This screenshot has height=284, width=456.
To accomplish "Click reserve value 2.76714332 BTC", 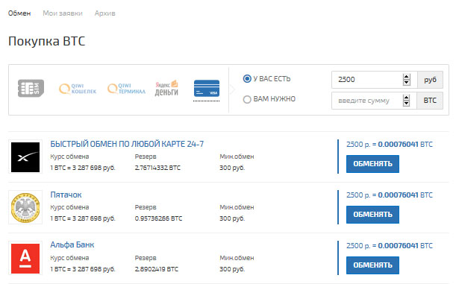I will [x=157, y=168].
